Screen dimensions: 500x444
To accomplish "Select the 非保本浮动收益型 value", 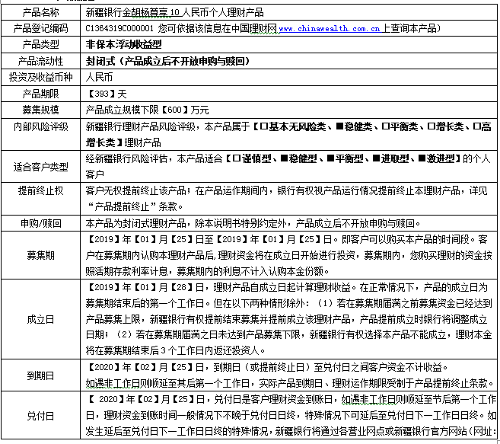I will click(x=124, y=45).
